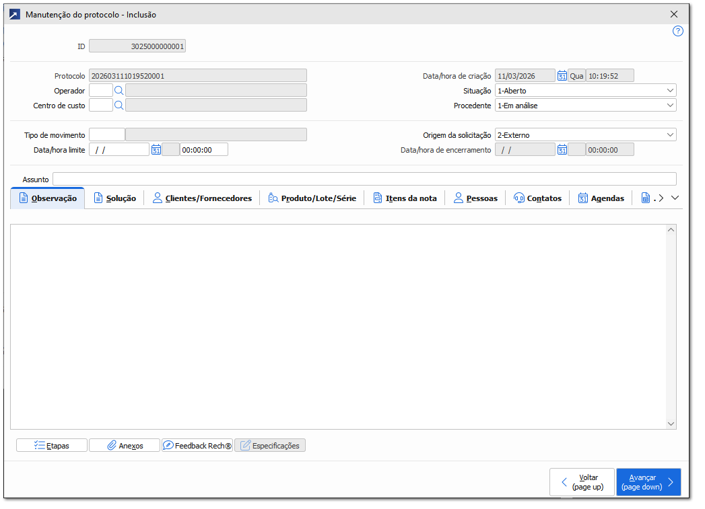Switch to the Solução tab

[x=114, y=198]
